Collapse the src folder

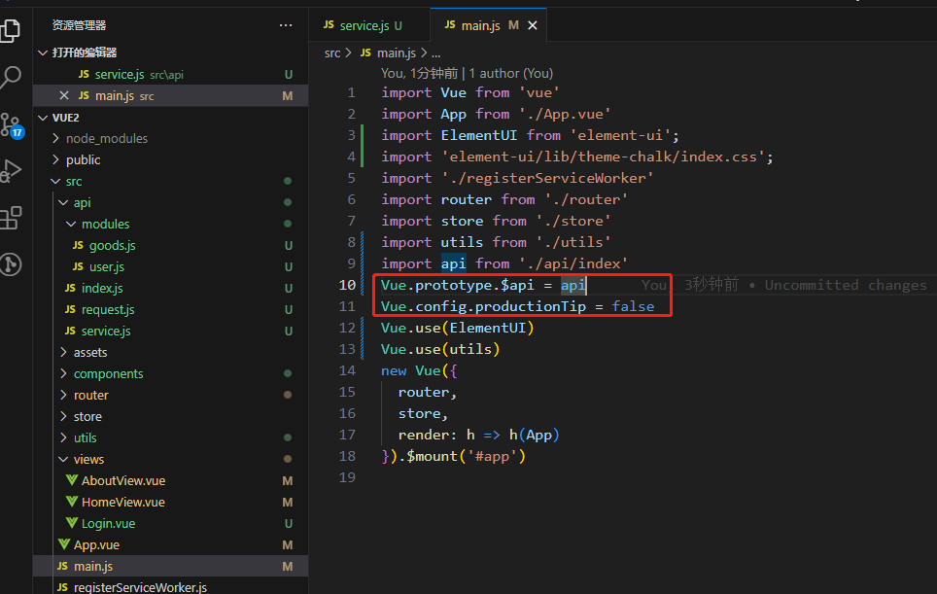point(55,181)
